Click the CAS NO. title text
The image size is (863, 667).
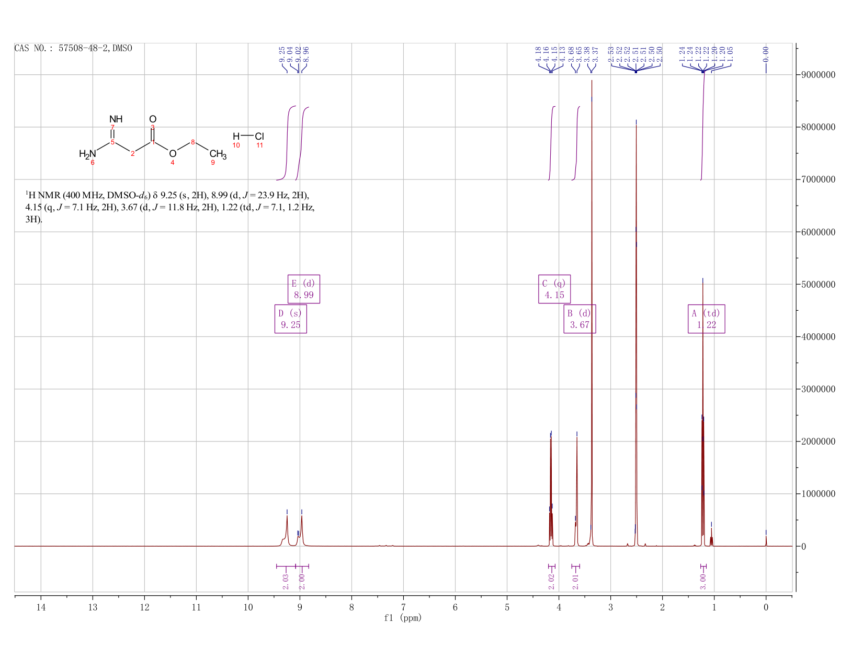click(73, 49)
